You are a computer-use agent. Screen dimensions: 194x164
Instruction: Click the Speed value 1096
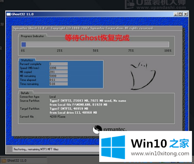(x=58, y=68)
